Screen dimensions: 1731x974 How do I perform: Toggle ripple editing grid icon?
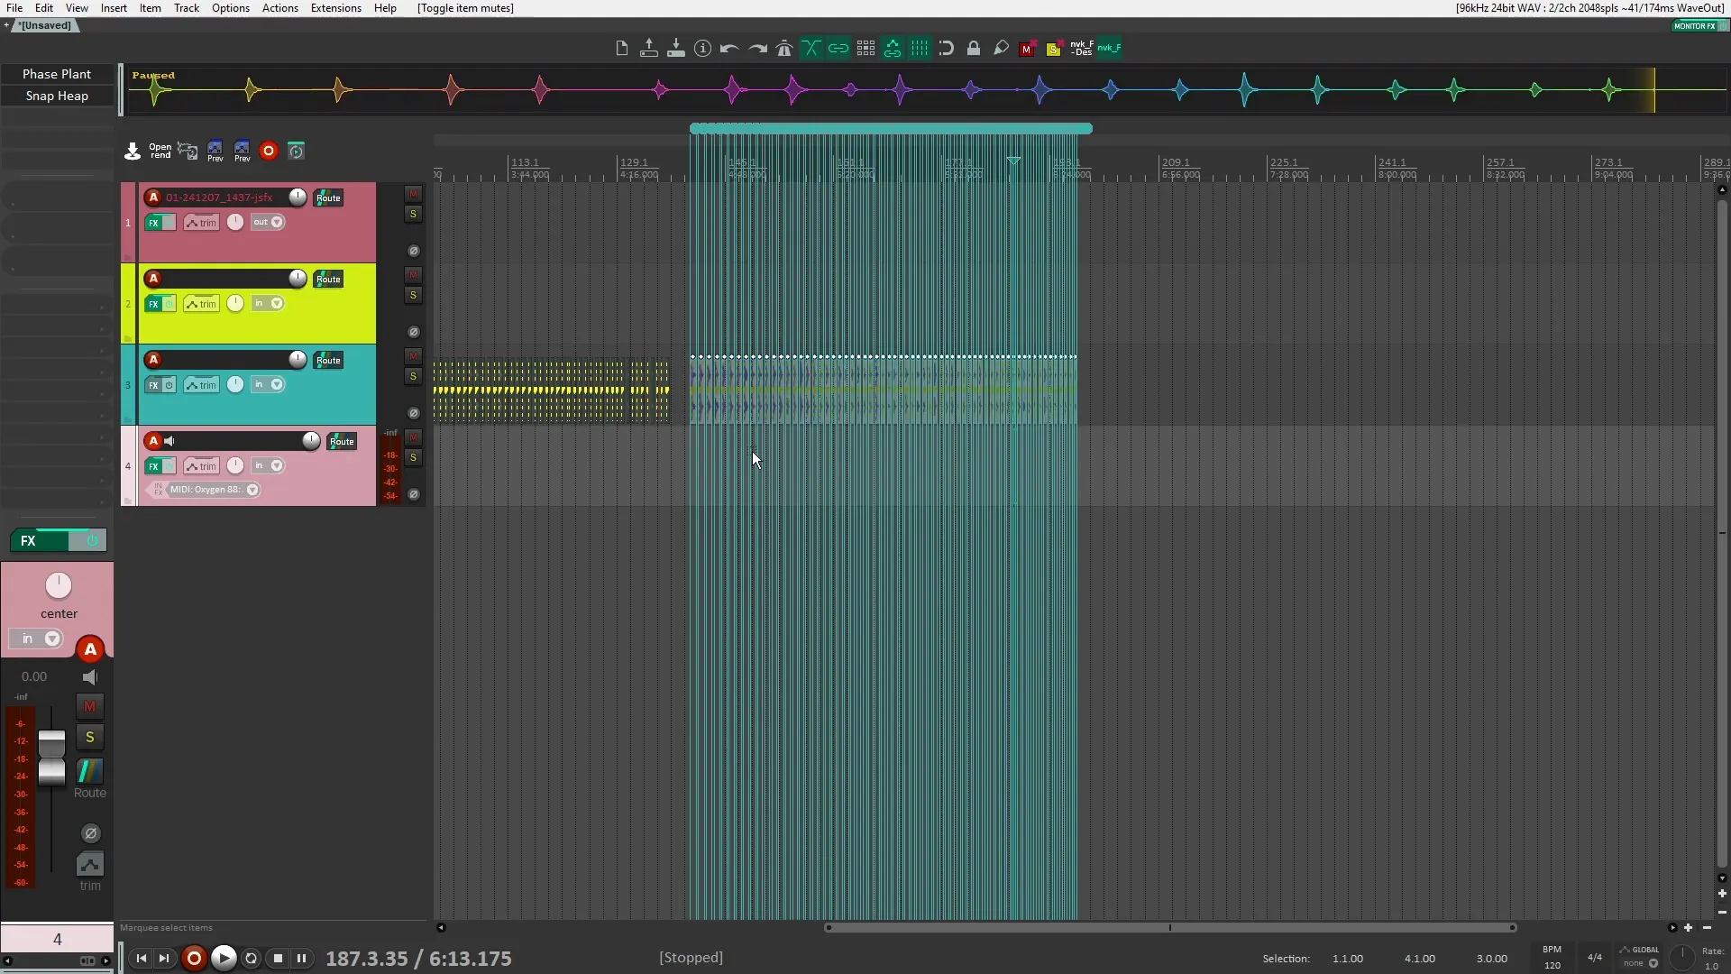pyautogui.click(x=865, y=49)
